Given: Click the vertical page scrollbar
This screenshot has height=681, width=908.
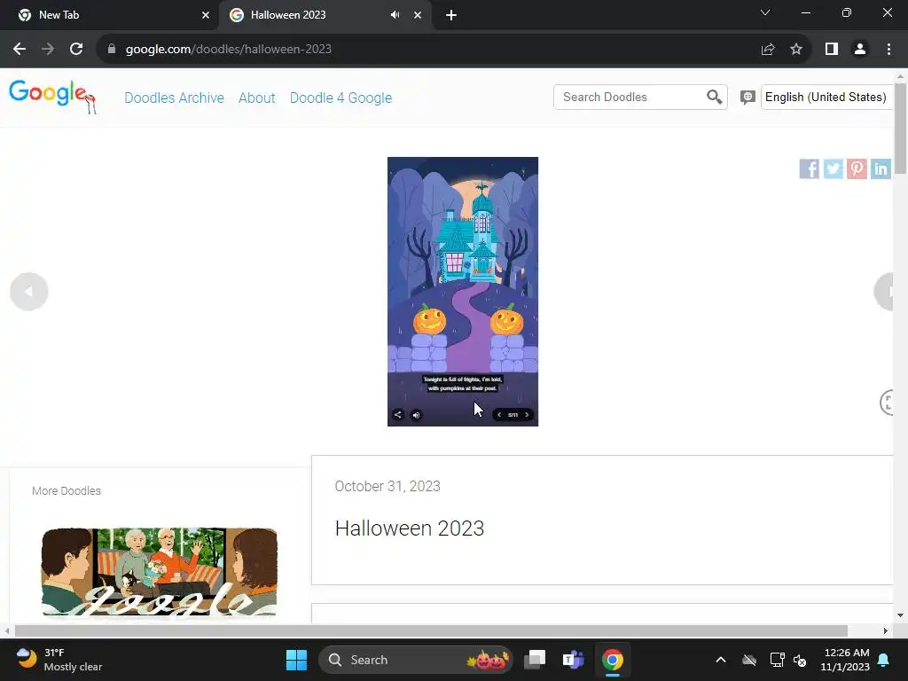Looking at the screenshot, I should click(900, 128).
